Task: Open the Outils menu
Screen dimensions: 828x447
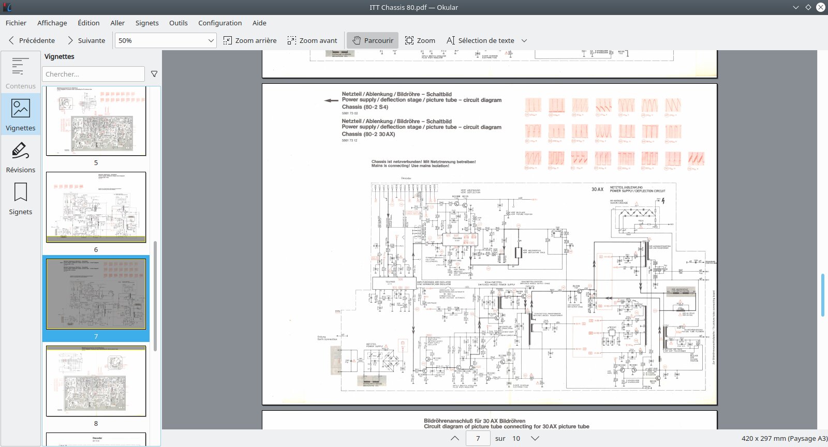Action: 179,23
